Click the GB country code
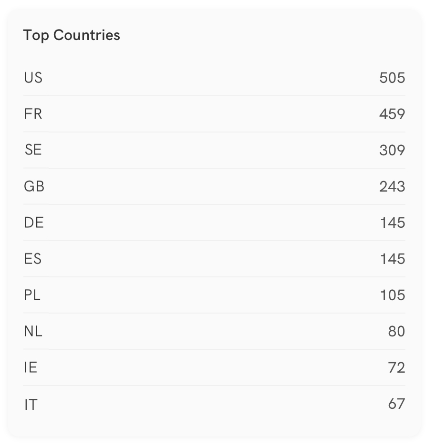 tap(34, 186)
